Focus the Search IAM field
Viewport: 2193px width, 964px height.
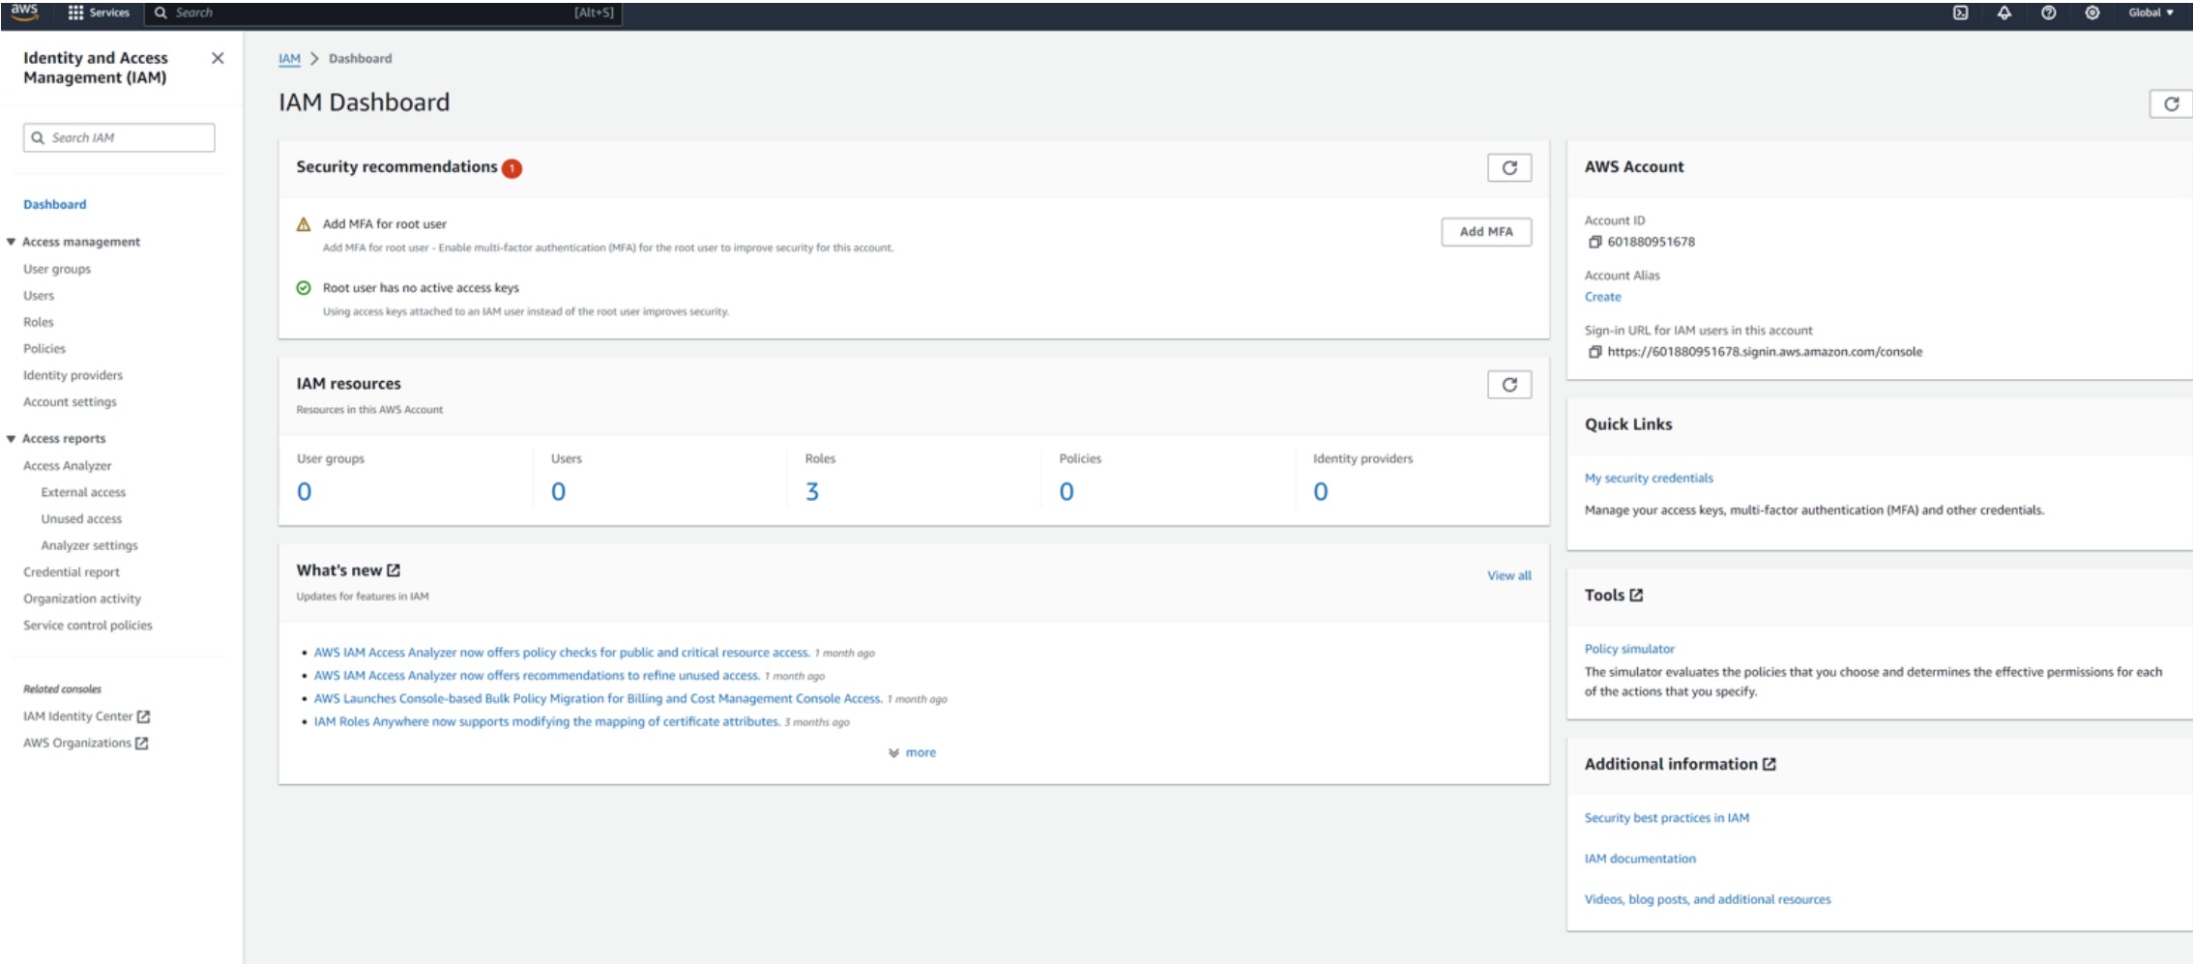coord(119,137)
